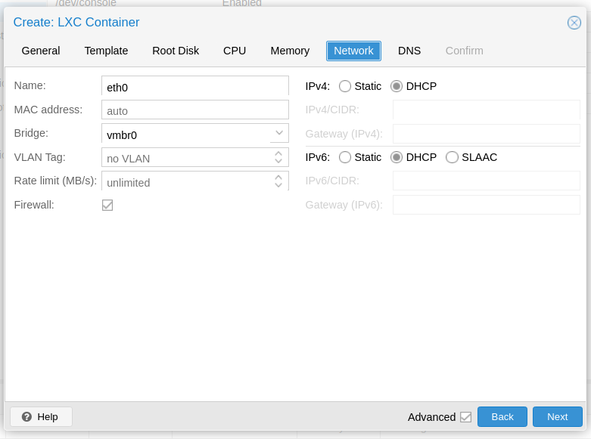Decrease the Rate limit spinner value
591x439 pixels.
click(x=278, y=185)
